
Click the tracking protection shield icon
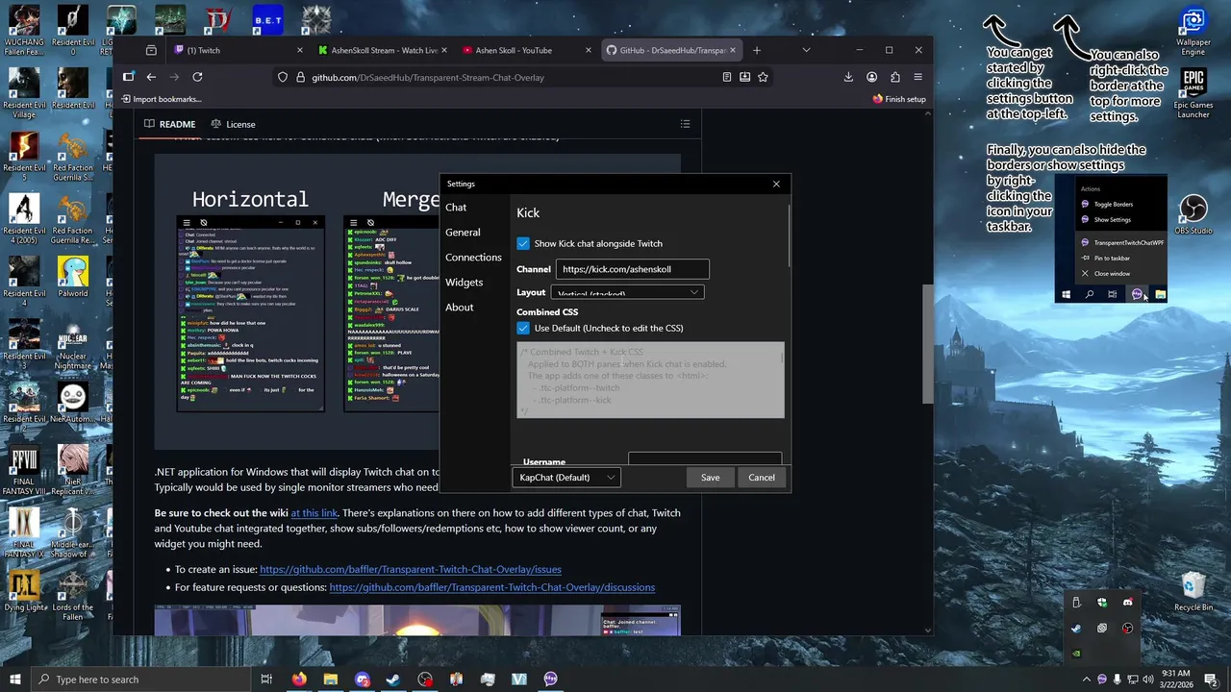coord(283,77)
